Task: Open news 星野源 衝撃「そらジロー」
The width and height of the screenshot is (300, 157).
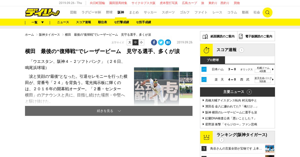Action: click(231, 124)
